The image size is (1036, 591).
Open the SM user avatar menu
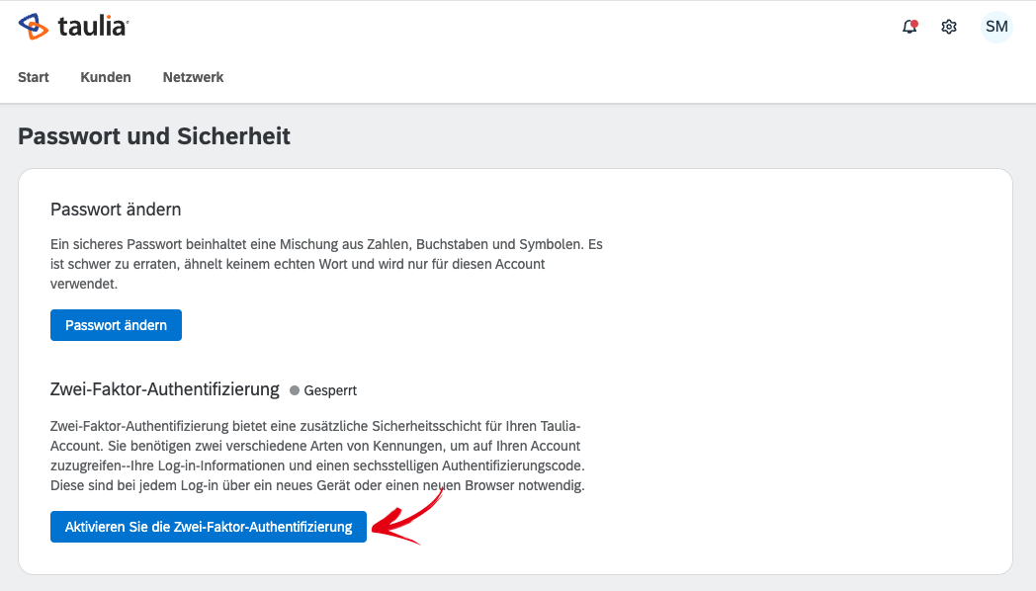996,27
